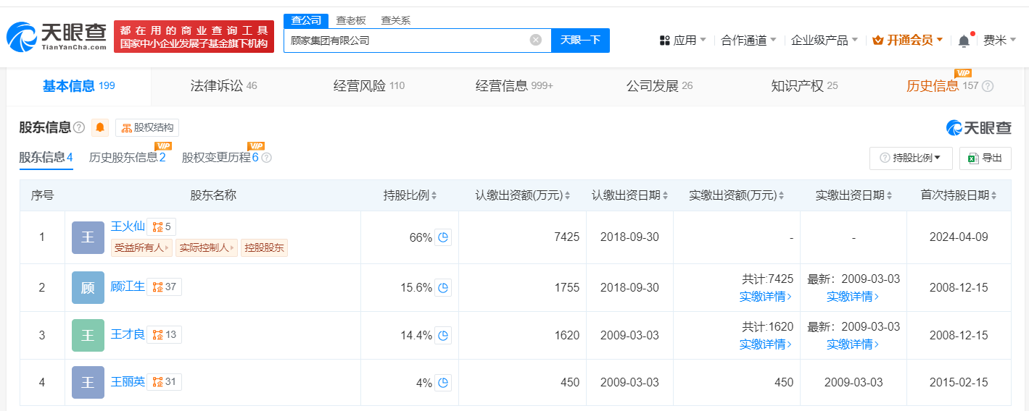This screenshot has height=411, width=1029.
Task: Open shareholder link 王火仙
Action: point(128,226)
